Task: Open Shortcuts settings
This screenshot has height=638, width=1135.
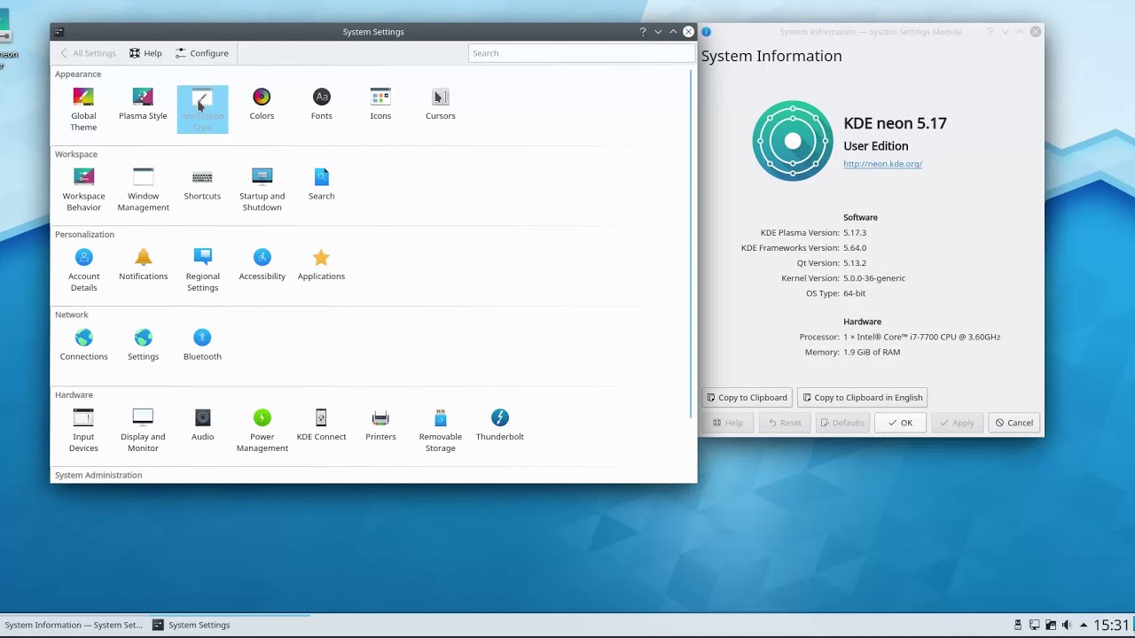Action: click(x=202, y=184)
